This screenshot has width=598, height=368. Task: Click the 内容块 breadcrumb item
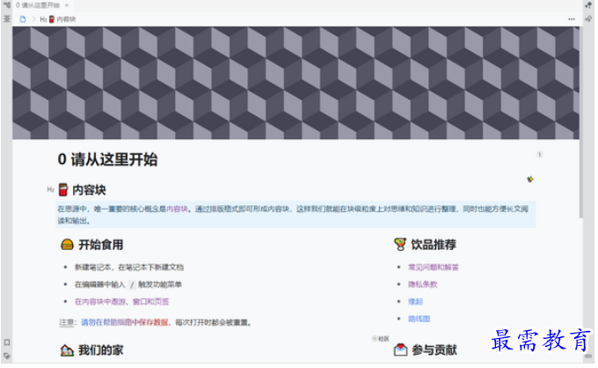(58, 19)
